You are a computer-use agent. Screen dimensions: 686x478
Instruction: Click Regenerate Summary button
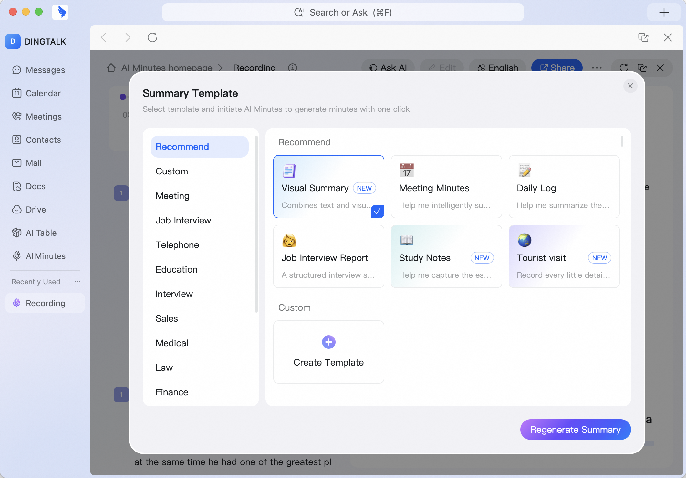pyautogui.click(x=576, y=430)
